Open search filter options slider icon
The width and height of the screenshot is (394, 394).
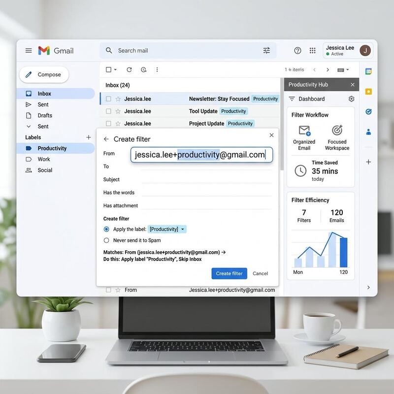[x=266, y=51]
